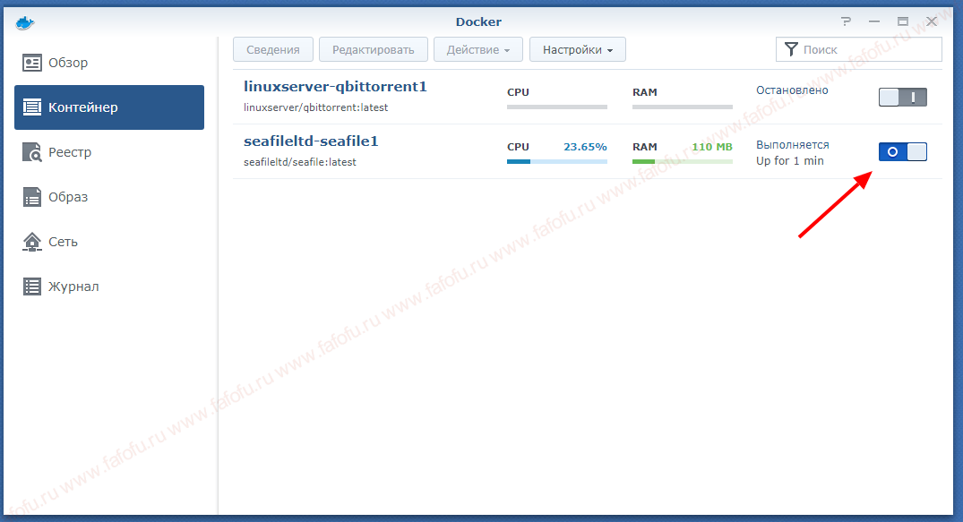963x522 pixels.
Task: Click the filter funnel icon in search
Action: pos(791,50)
